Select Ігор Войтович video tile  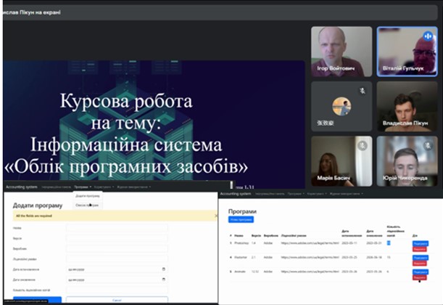[x=341, y=52]
